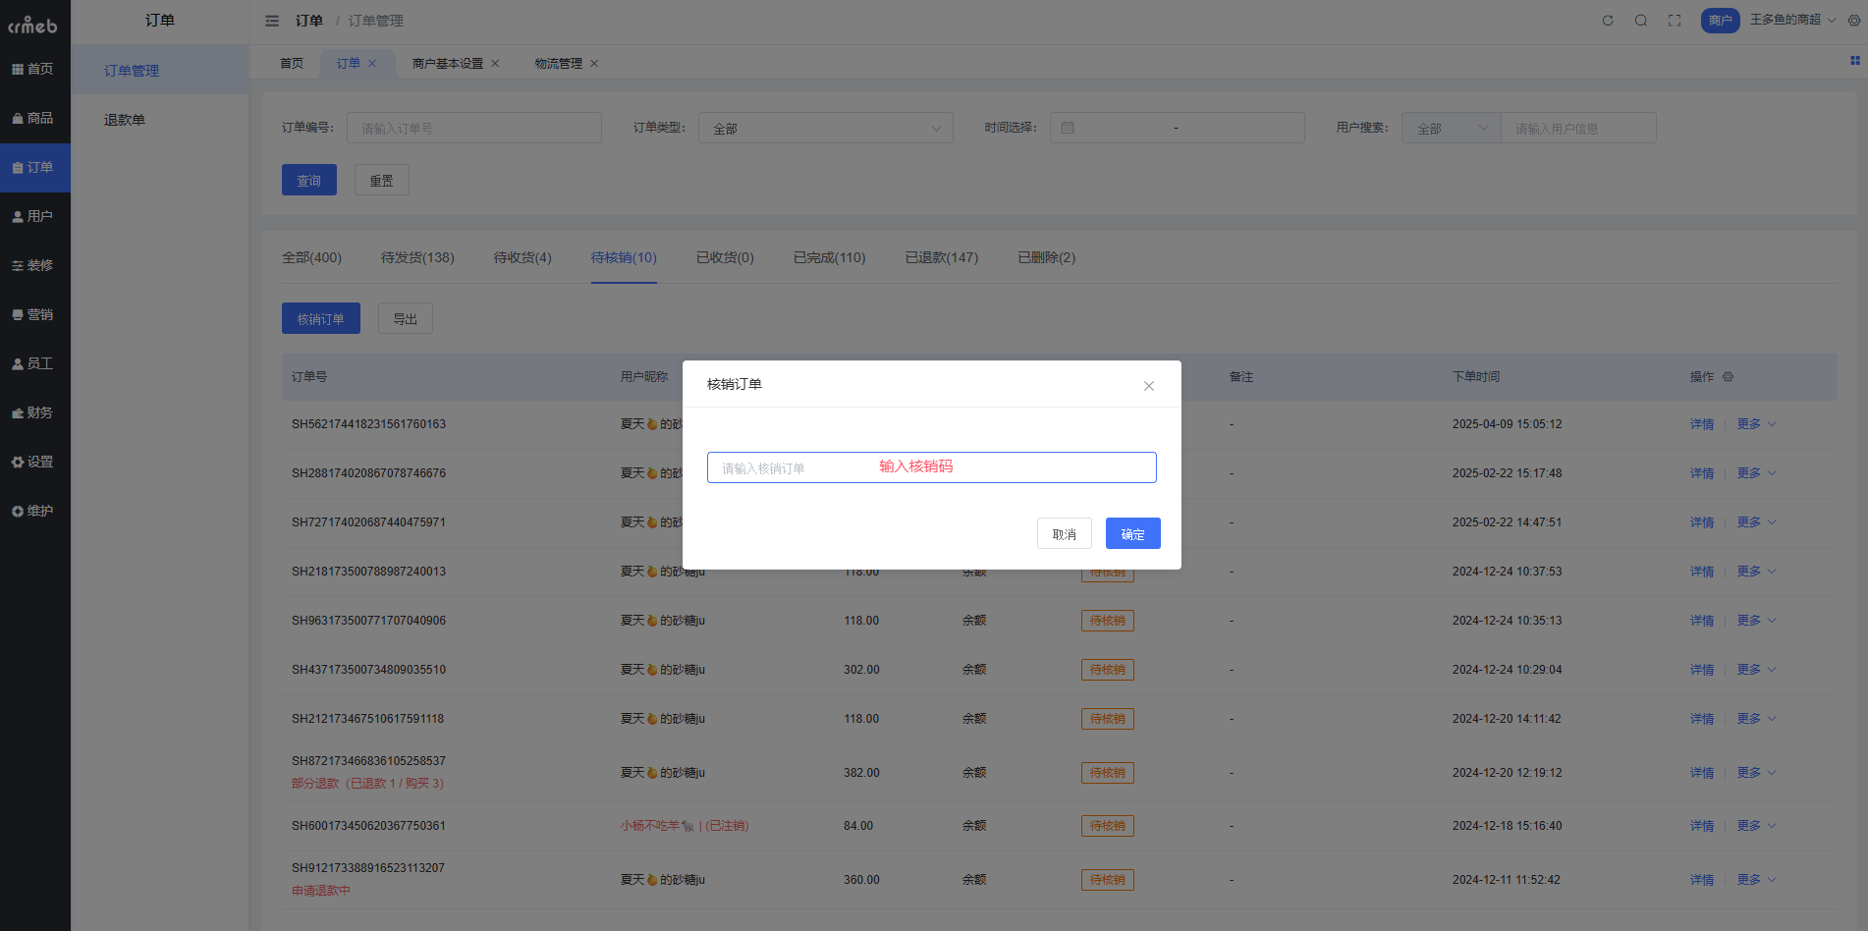Expand the 订单类型 dropdown
Screen dimensions: 1868x931
click(x=825, y=129)
